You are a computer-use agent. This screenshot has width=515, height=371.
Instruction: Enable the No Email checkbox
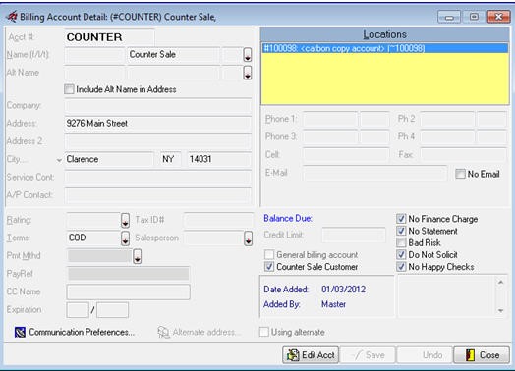460,174
